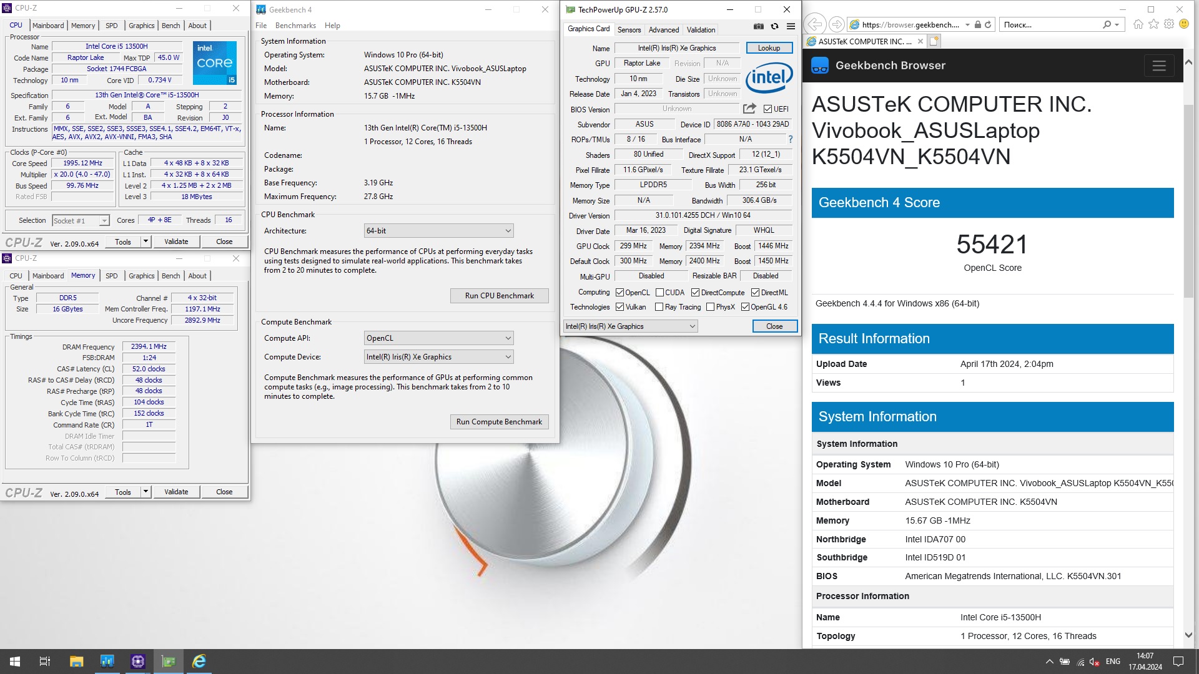Open the Compute API dropdown
Screen dimensions: 1199x674
tap(438, 338)
